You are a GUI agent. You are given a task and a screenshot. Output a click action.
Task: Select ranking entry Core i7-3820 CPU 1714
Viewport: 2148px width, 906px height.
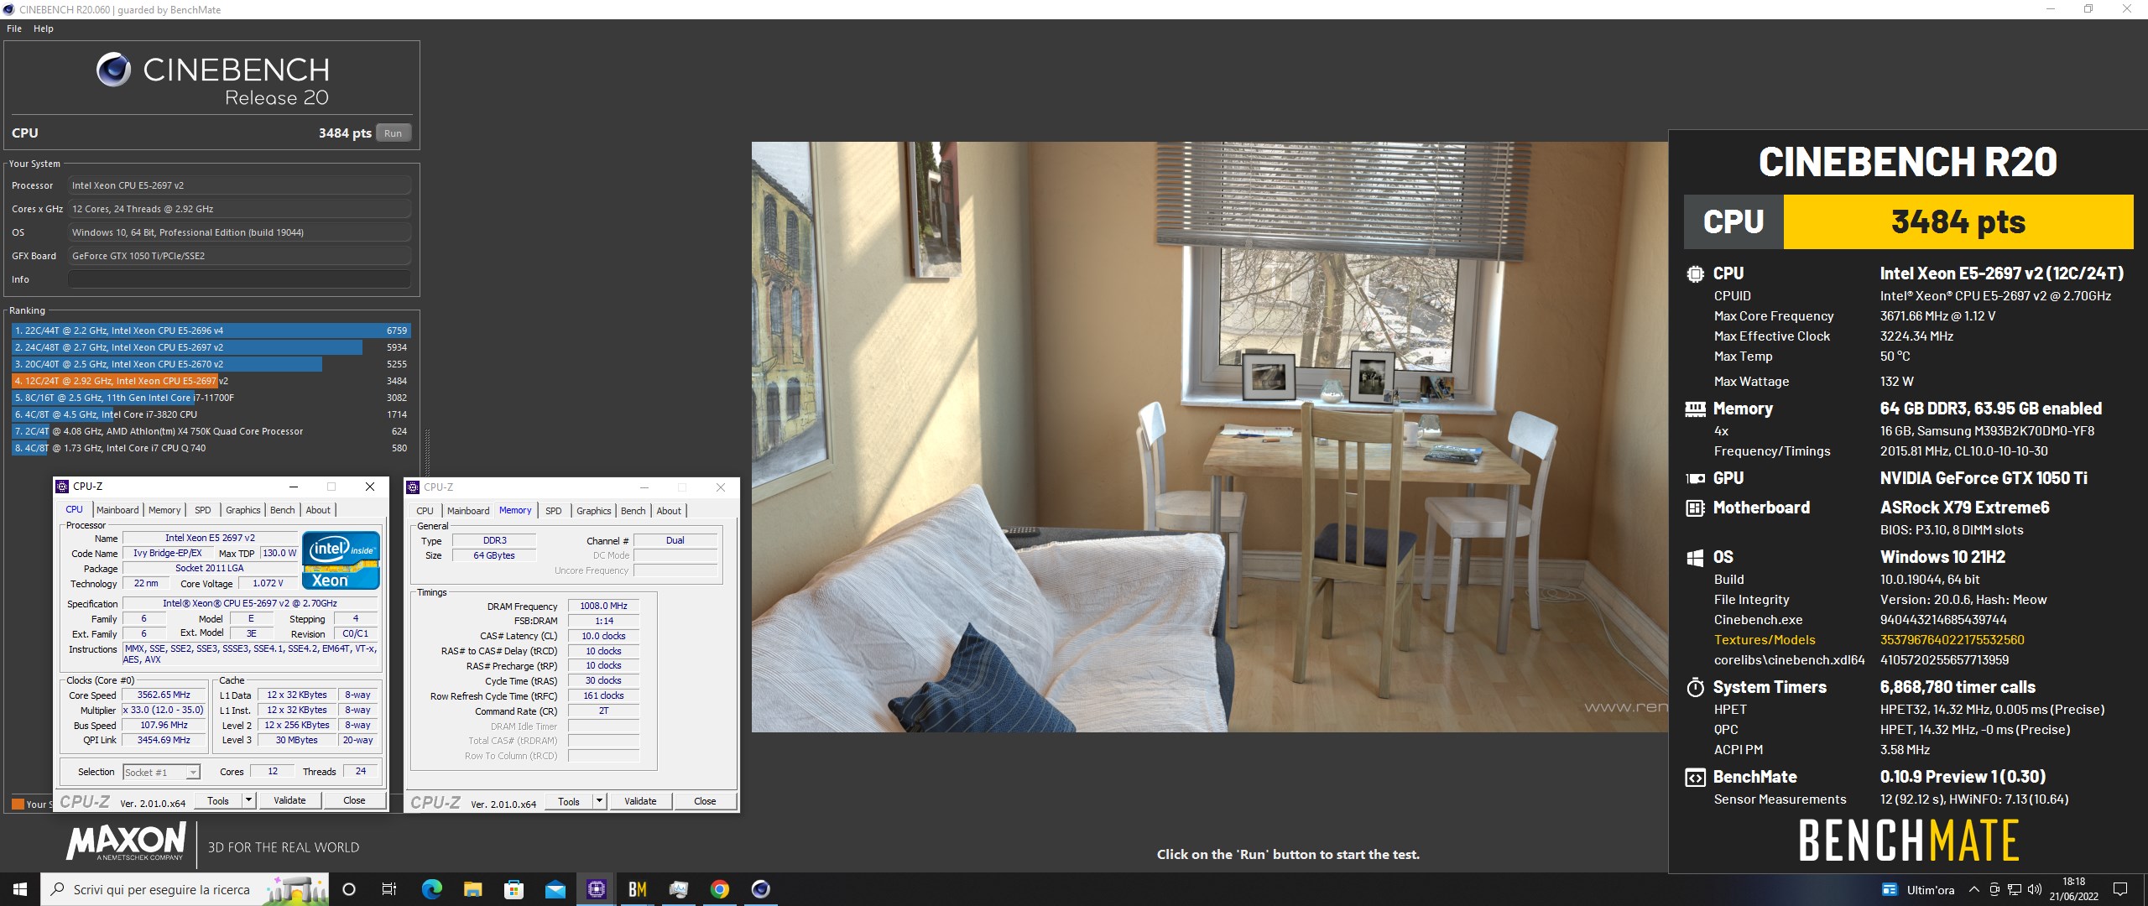point(211,414)
